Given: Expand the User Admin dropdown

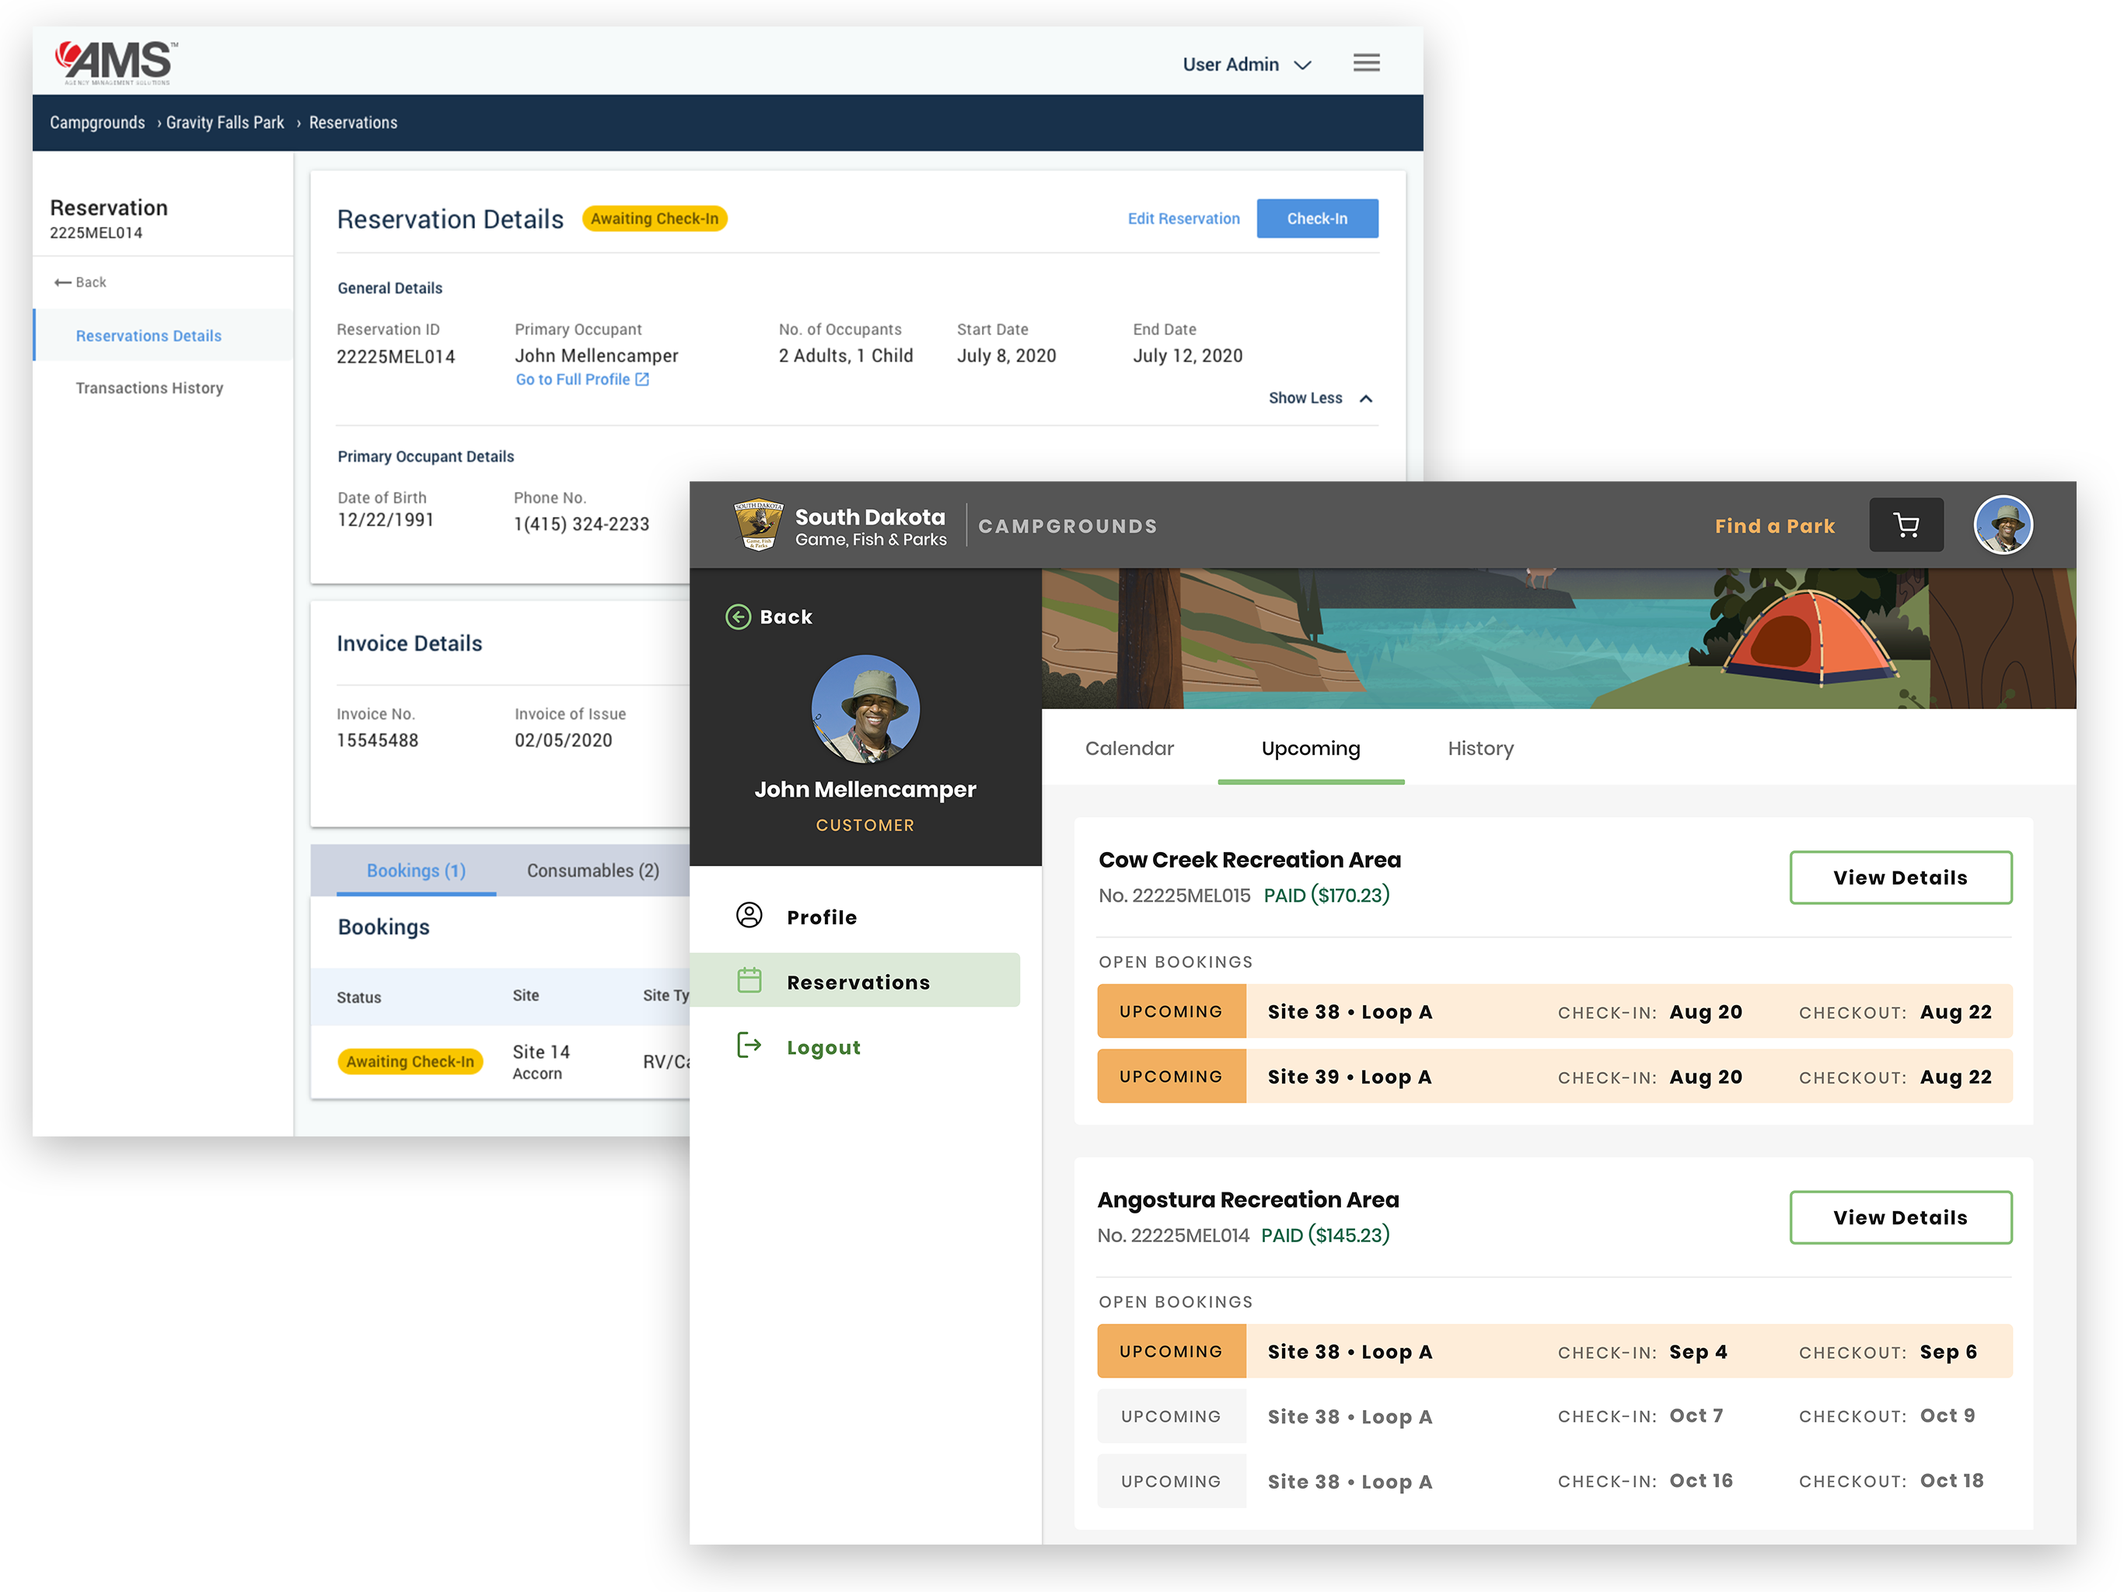Looking at the screenshot, I should pyautogui.click(x=1246, y=65).
